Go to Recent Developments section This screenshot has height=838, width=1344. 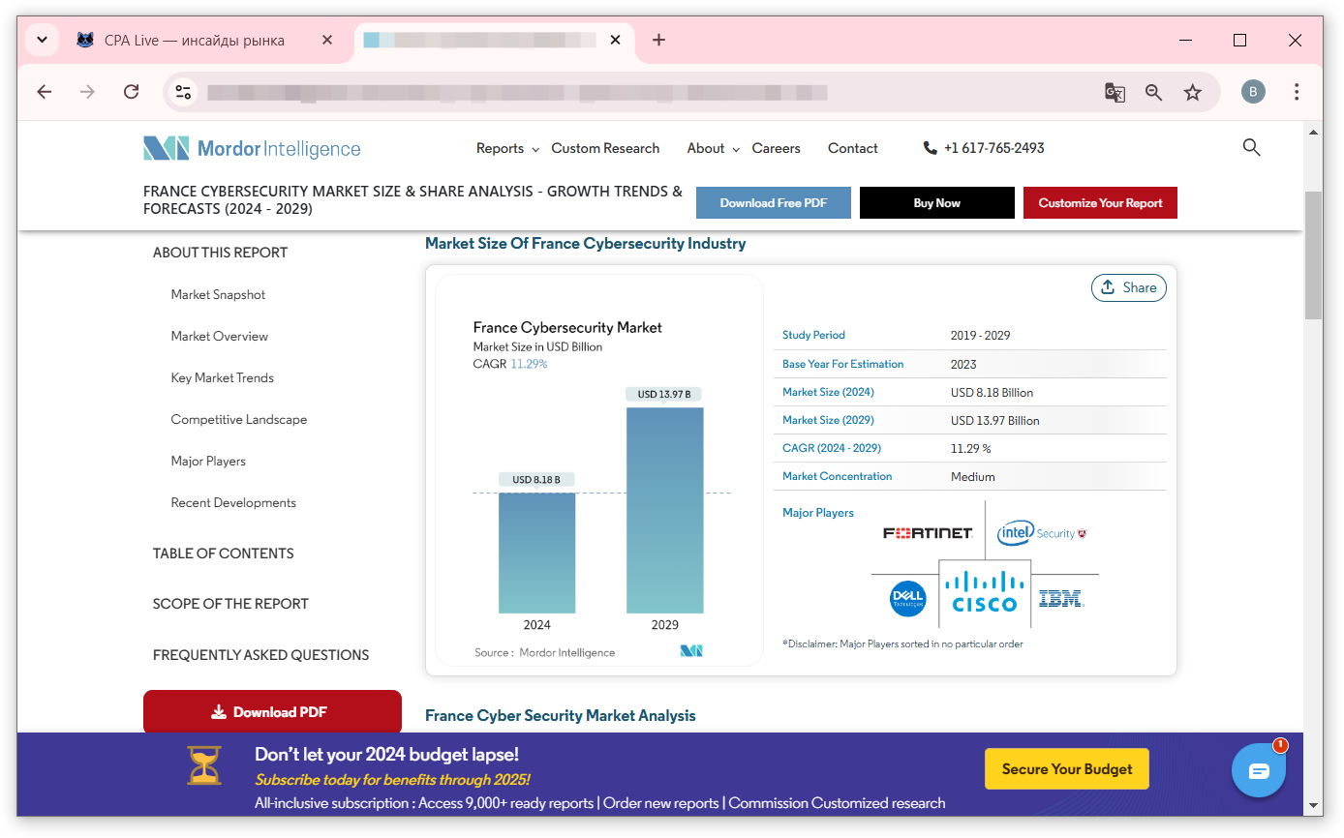(233, 502)
